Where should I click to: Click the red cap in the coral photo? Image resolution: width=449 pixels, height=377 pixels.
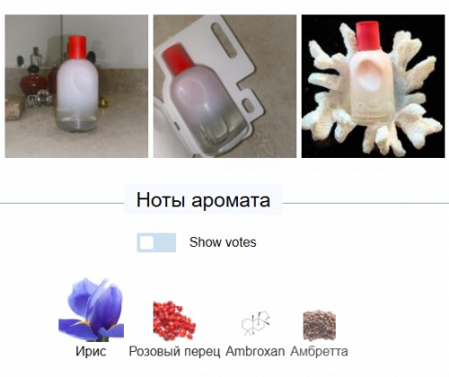point(368,35)
